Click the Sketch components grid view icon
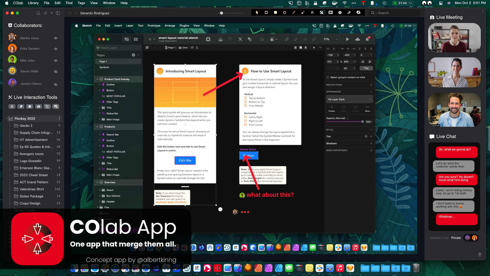 click(x=136, y=39)
